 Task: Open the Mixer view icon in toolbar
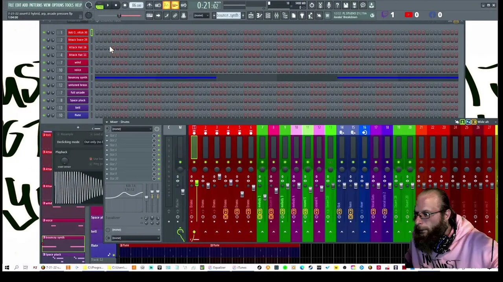pyautogui.click(x=276, y=16)
